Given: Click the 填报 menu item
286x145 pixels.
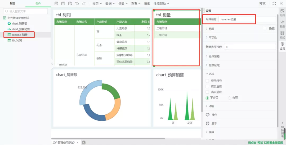Looking at the screenshot, I should point(147,3).
